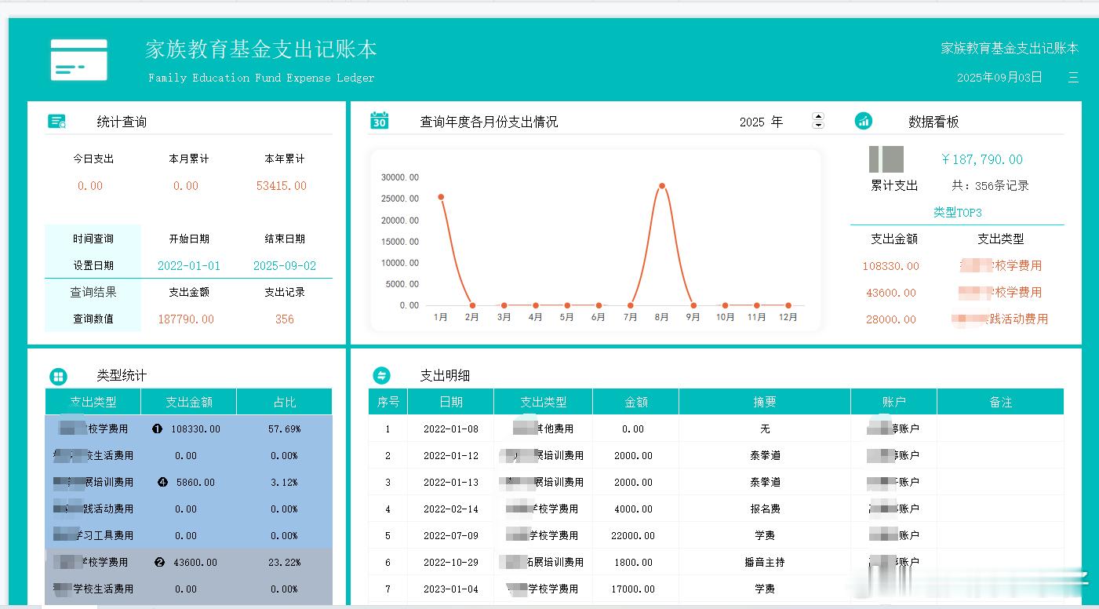Click the 数据看板 bar chart icon
Image resolution: width=1099 pixels, height=609 pixels.
[x=864, y=121]
